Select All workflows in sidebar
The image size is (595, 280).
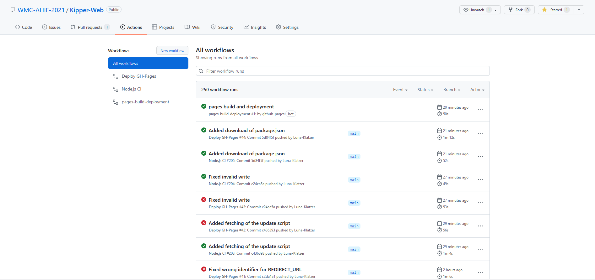coord(148,63)
